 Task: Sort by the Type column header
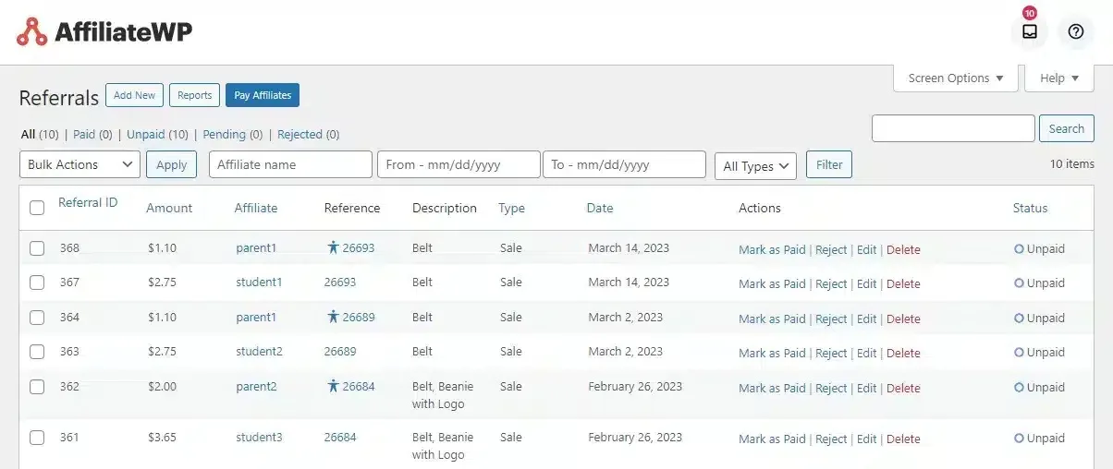coord(511,208)
